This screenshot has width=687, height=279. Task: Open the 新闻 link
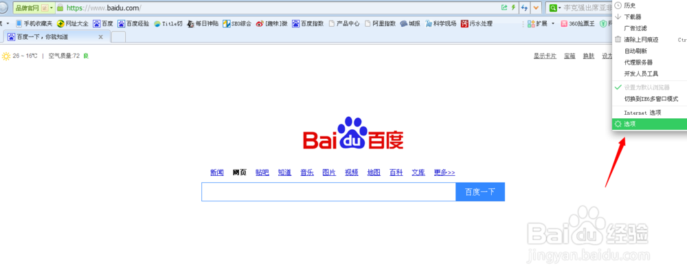click(217, 172)
